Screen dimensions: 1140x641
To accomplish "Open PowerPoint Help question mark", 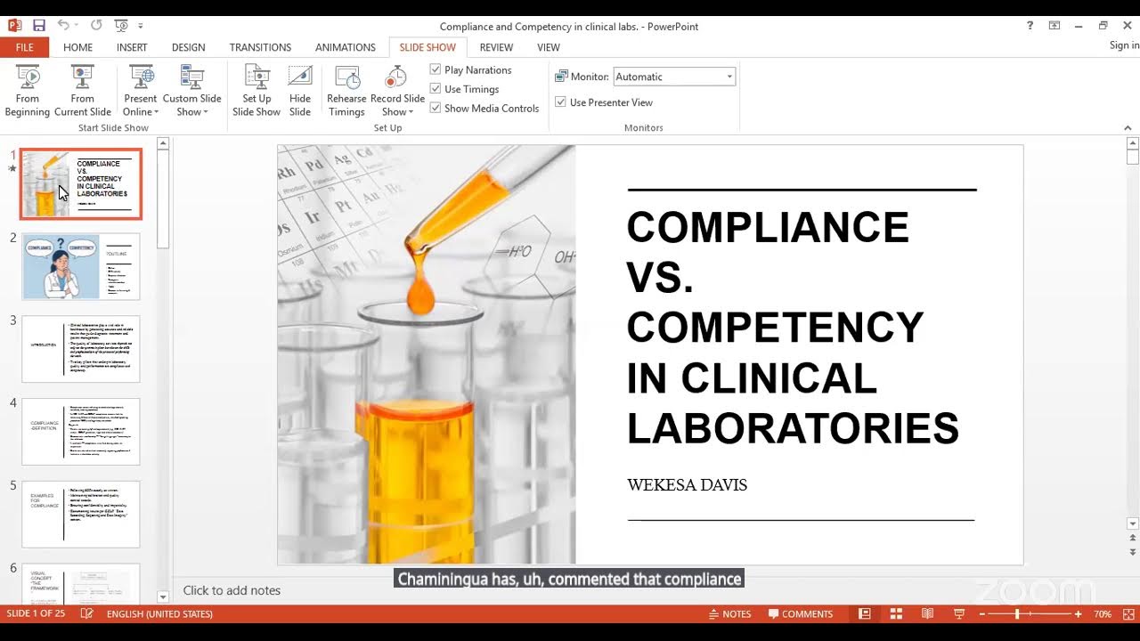I will tap(1030, 26).
